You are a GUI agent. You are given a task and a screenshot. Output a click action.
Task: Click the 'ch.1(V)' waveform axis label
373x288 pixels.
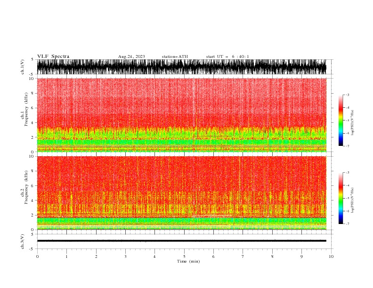(23, 67)
